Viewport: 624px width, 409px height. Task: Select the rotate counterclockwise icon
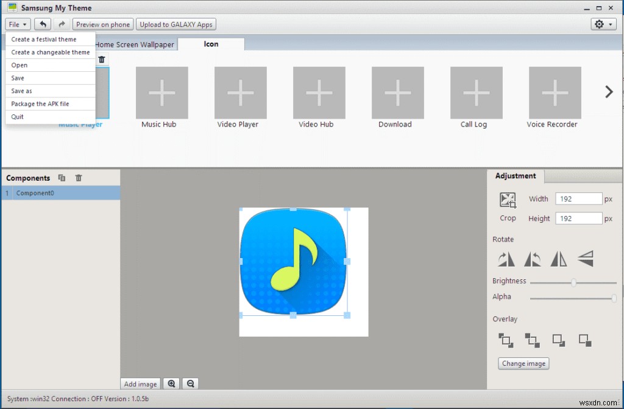tap(532, 259)
